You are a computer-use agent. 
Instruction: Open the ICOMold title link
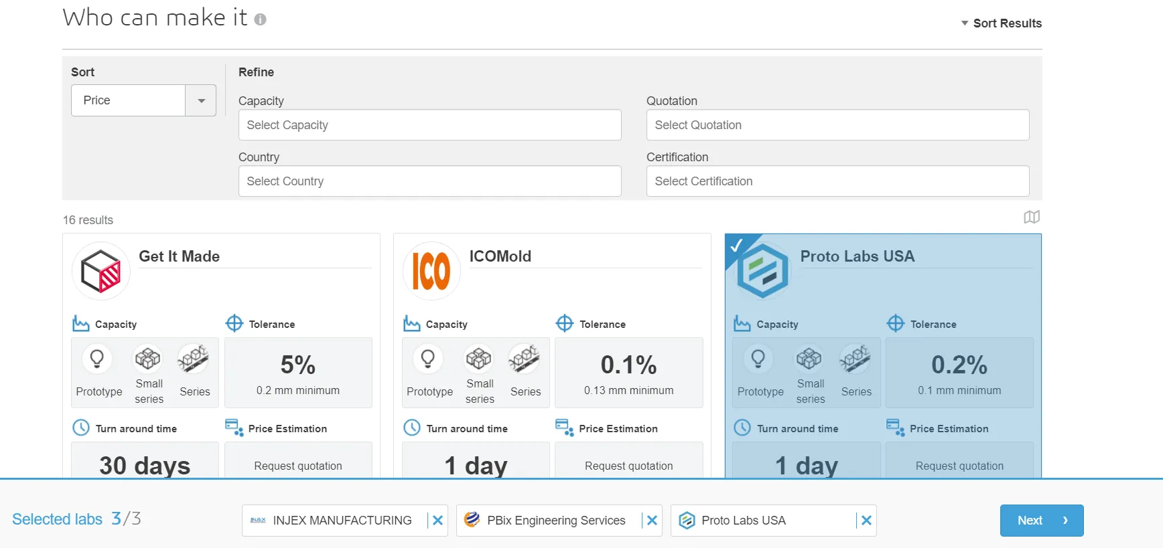coord(500,256)
